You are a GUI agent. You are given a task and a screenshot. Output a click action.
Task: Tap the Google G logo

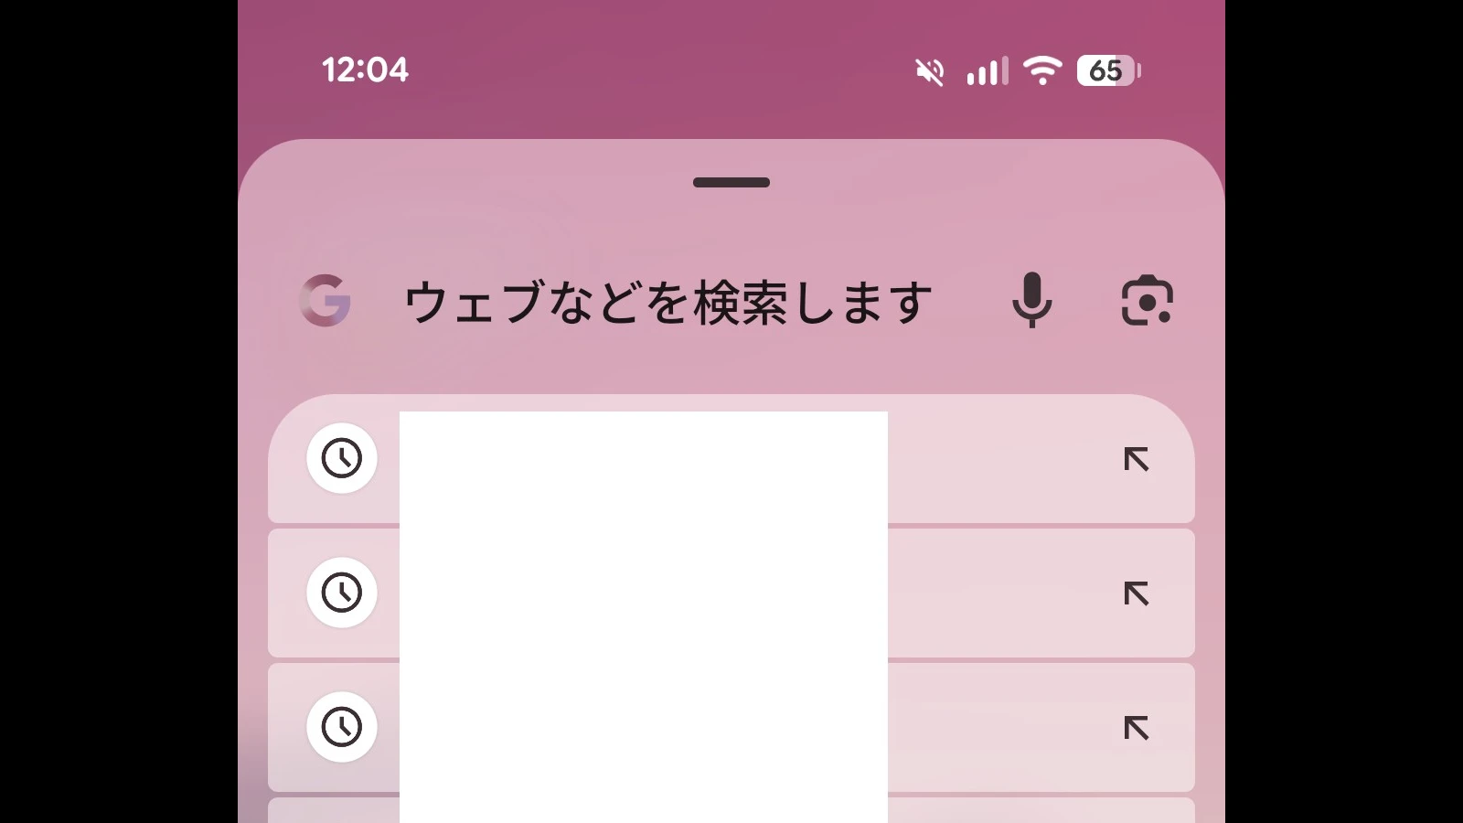(x=326, y=301)
